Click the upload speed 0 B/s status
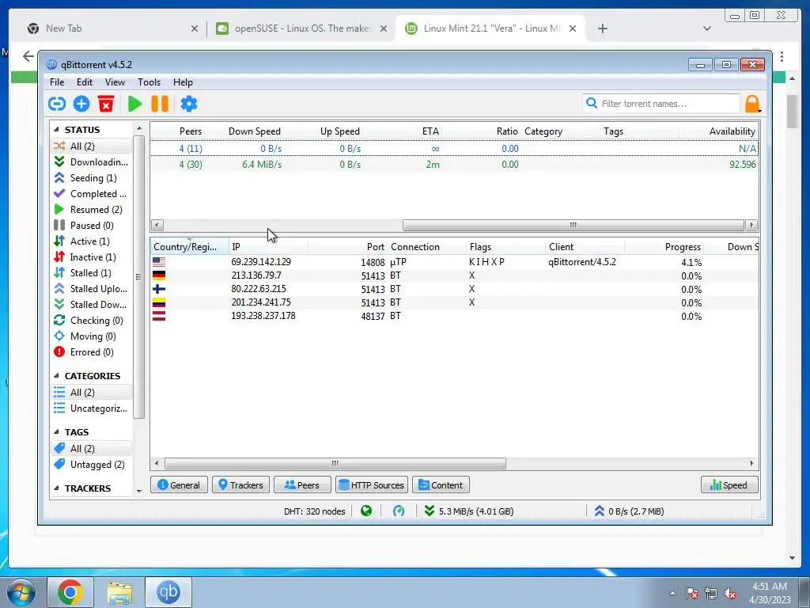 (x=629, y=511)
